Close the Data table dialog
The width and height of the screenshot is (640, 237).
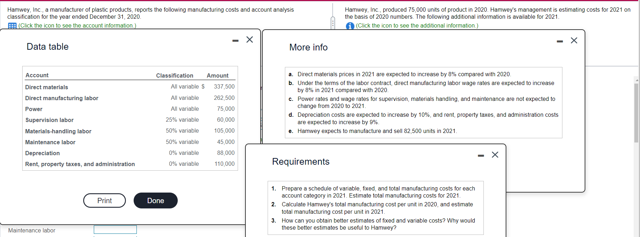tap(250, 39)
